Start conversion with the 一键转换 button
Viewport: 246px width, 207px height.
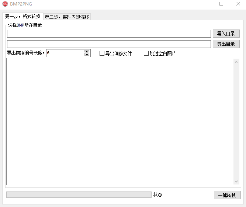pyautogui.click(x=227, y=195)
